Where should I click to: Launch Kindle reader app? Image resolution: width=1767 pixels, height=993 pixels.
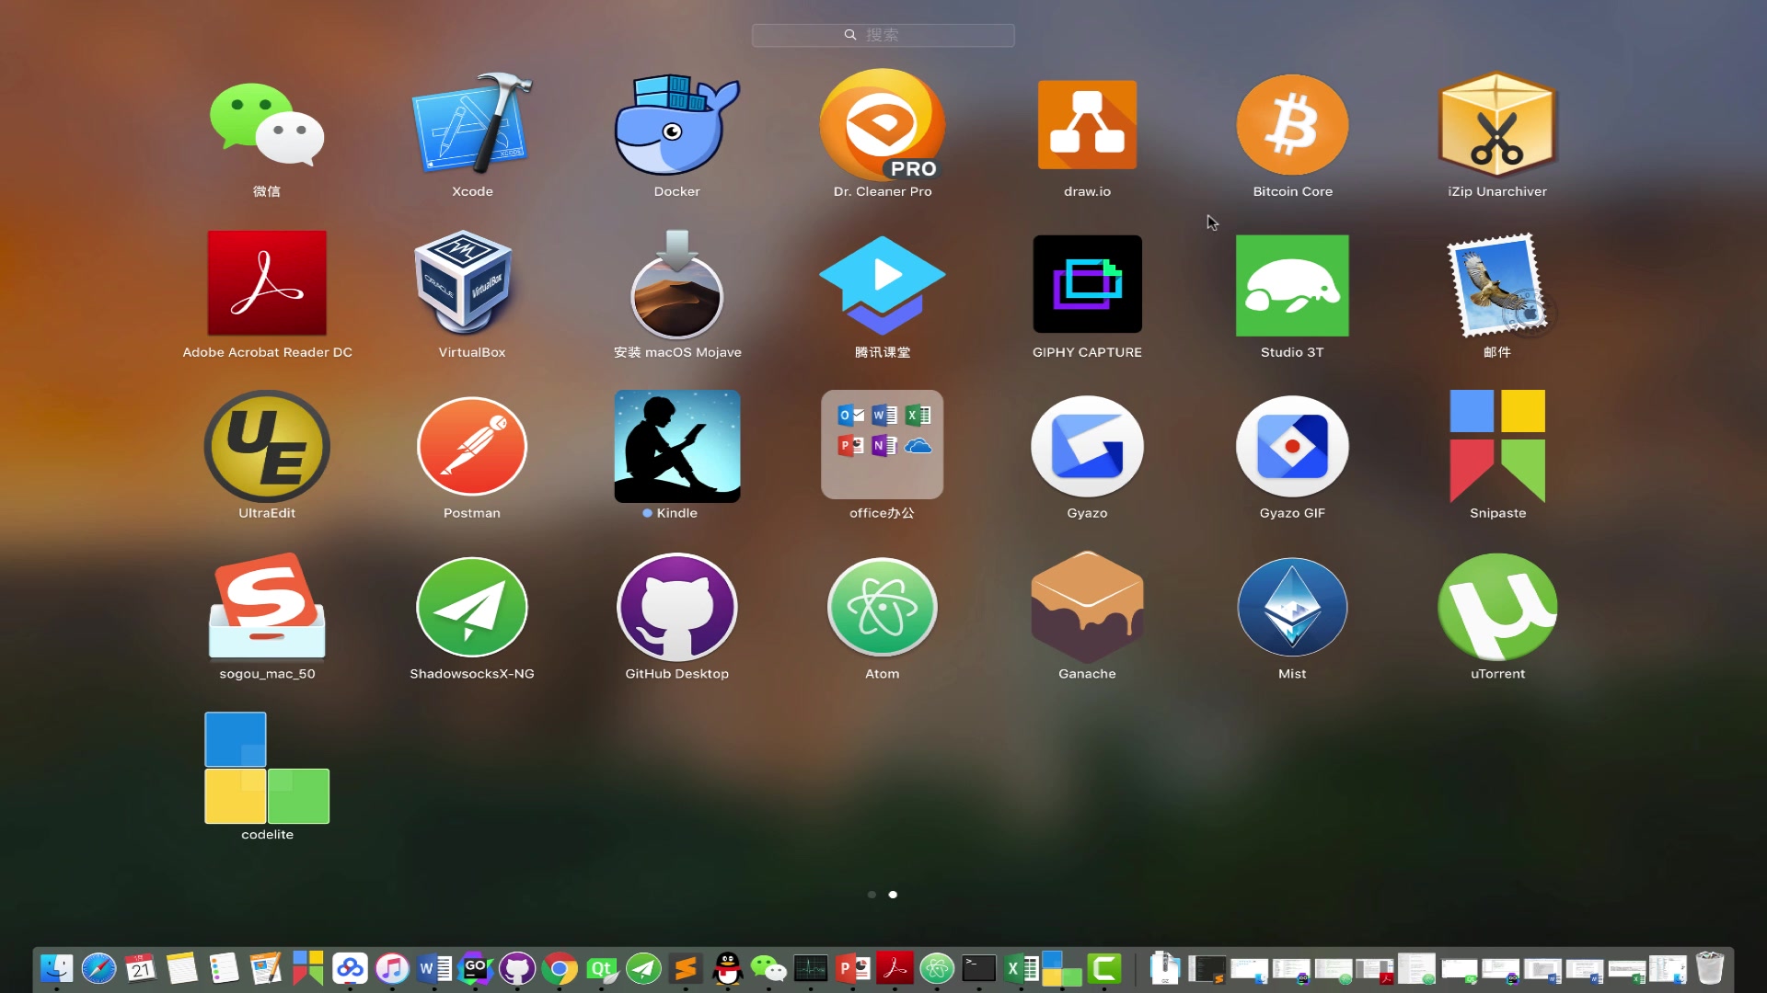676,447
